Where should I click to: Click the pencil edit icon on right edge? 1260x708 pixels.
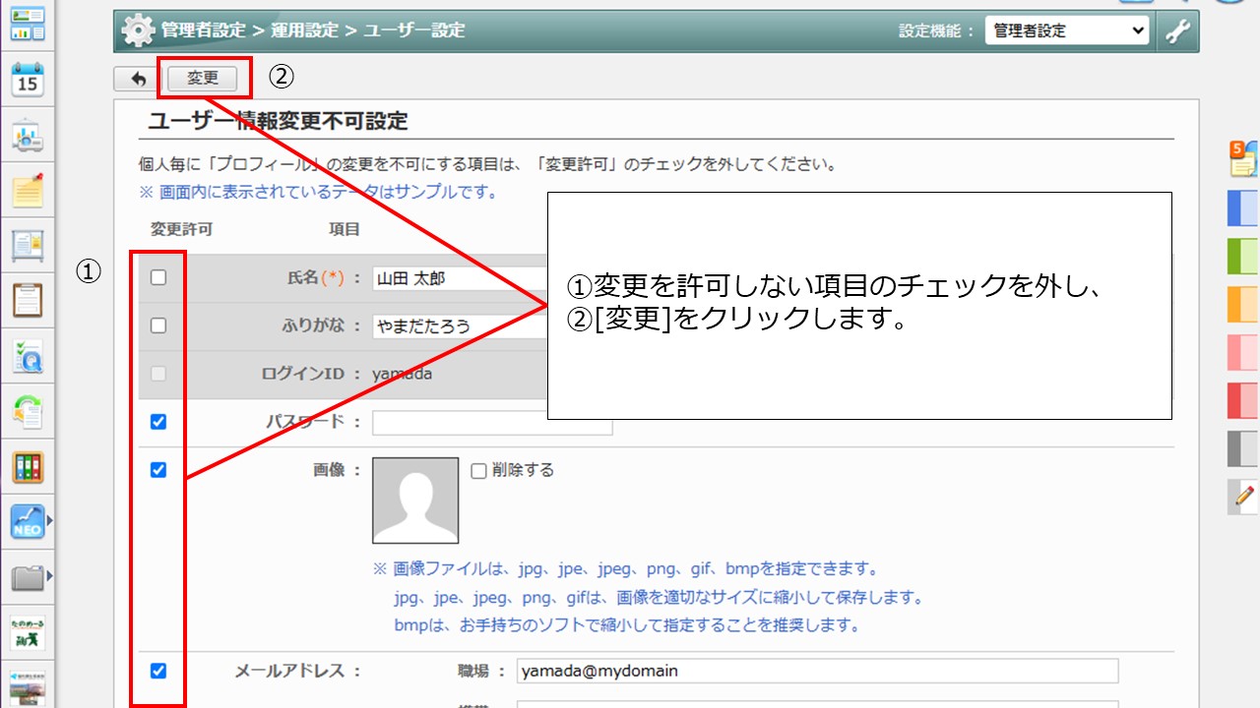click(1244, 497)
